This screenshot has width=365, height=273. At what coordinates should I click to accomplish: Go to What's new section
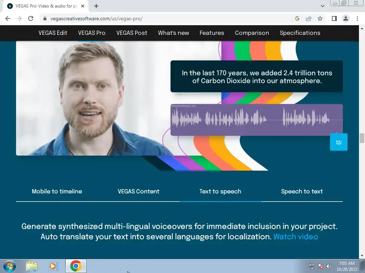174,33
